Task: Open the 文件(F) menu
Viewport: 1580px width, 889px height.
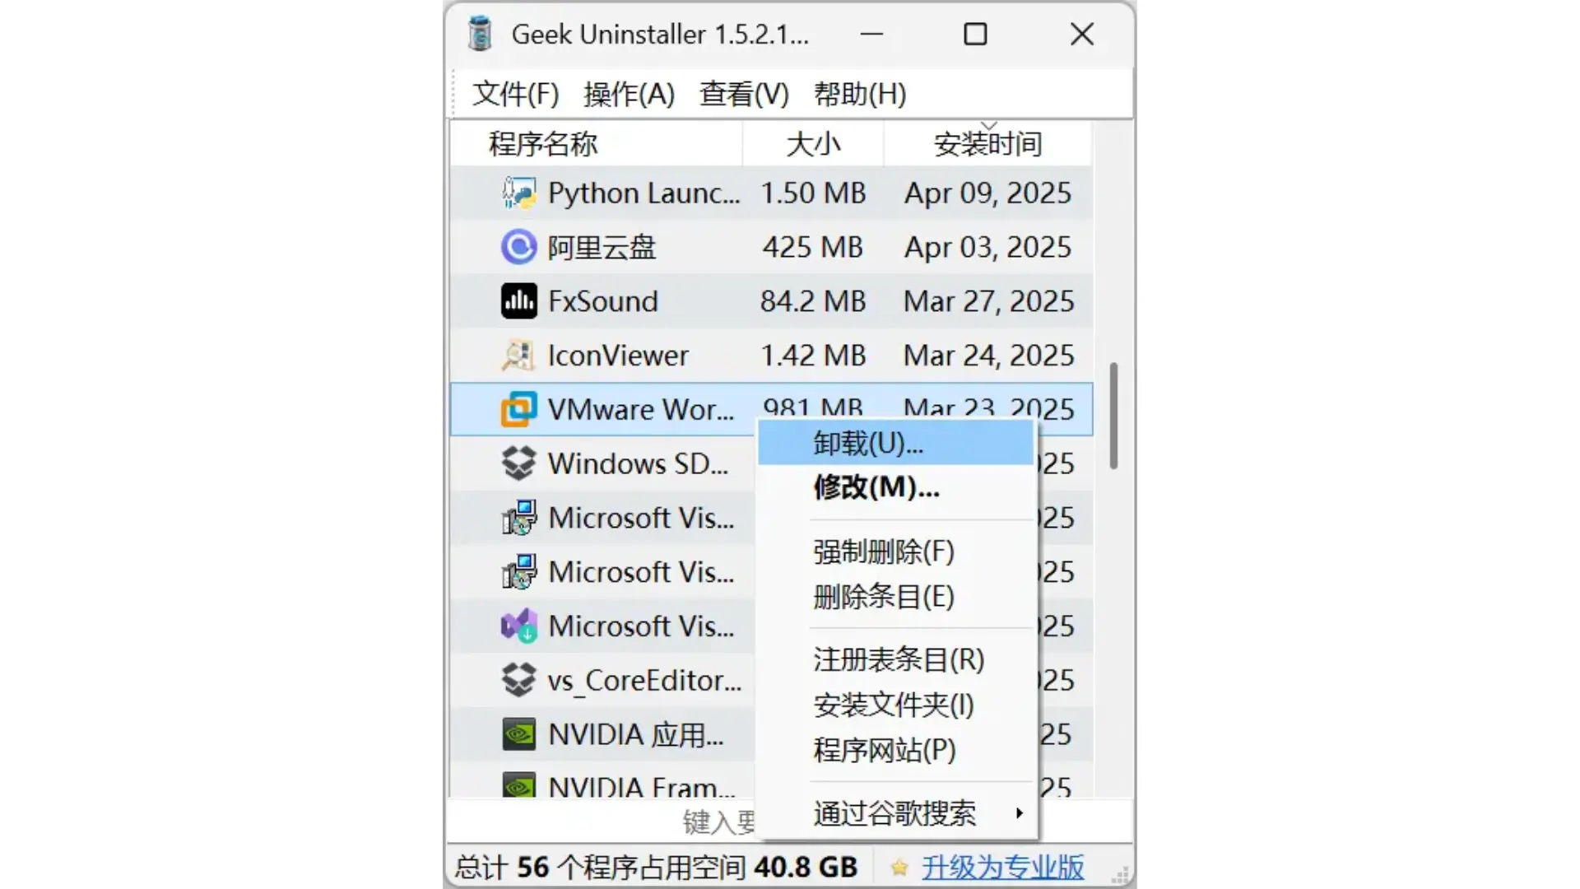Action: pyautogui.click(x=515, y=94)
